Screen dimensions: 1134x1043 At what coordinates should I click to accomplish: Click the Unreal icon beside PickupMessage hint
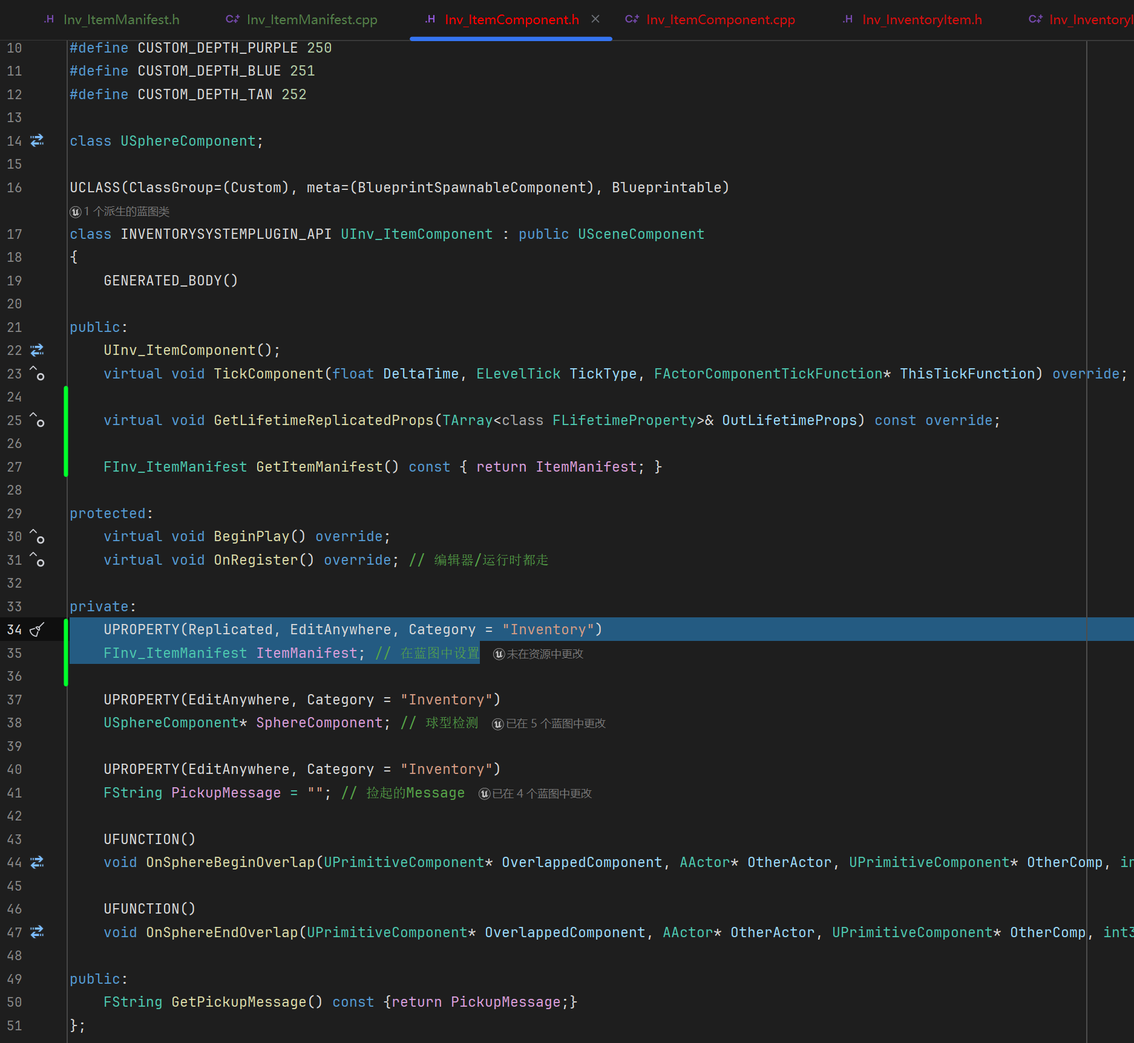(485, 793)
